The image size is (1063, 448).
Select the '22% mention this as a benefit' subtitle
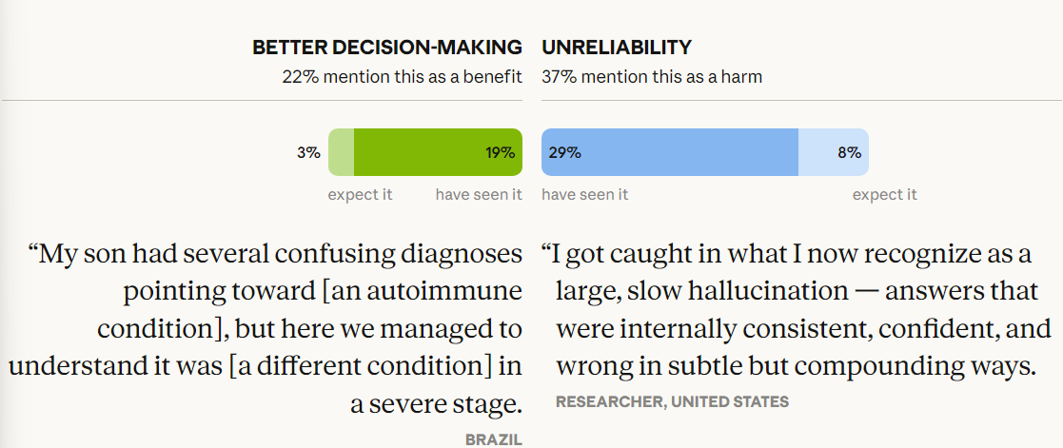402,77
